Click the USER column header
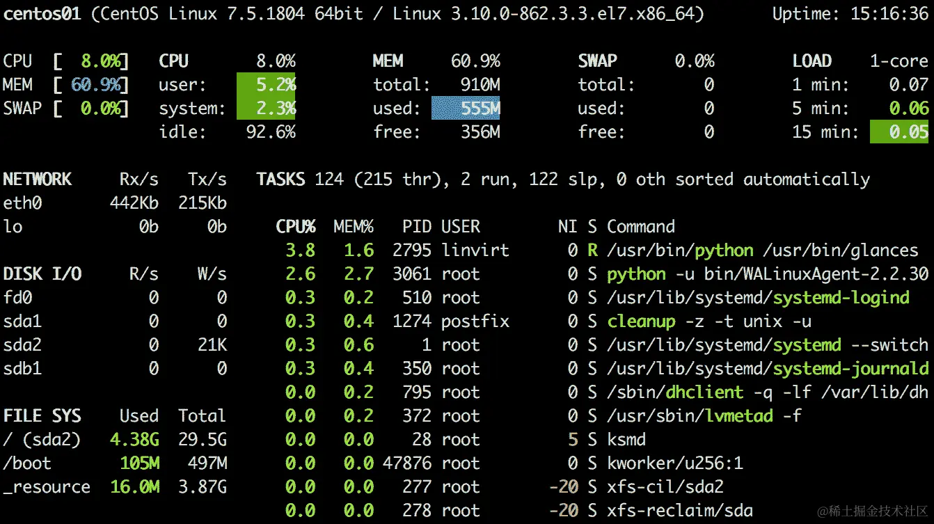The image size is (934, 524). 461,227
